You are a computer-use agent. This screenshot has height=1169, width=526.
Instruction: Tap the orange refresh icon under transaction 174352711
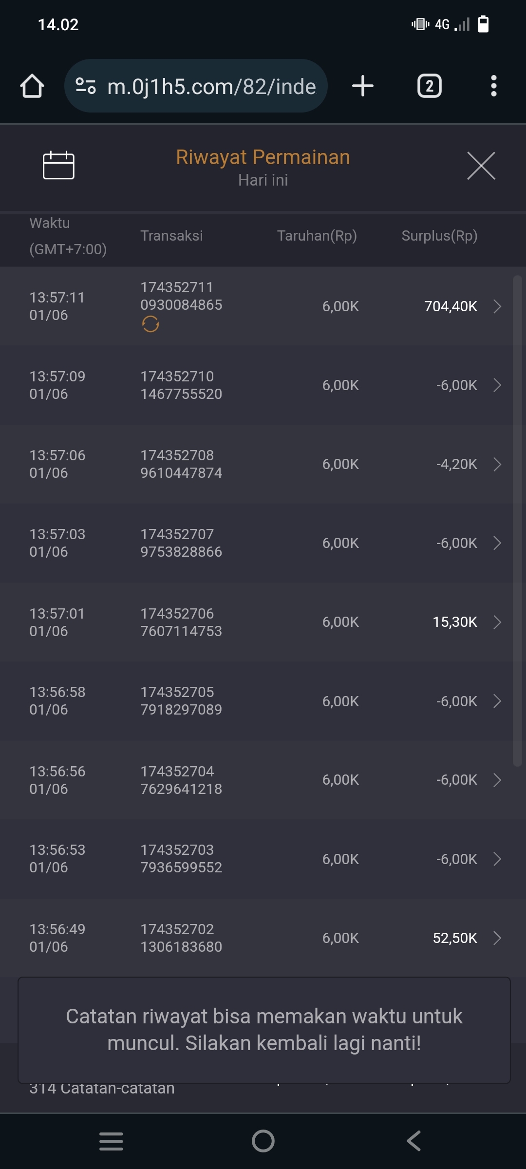click(x=150, y=324)
